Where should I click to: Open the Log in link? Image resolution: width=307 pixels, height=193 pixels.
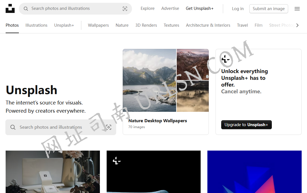(x=238, y=9)
